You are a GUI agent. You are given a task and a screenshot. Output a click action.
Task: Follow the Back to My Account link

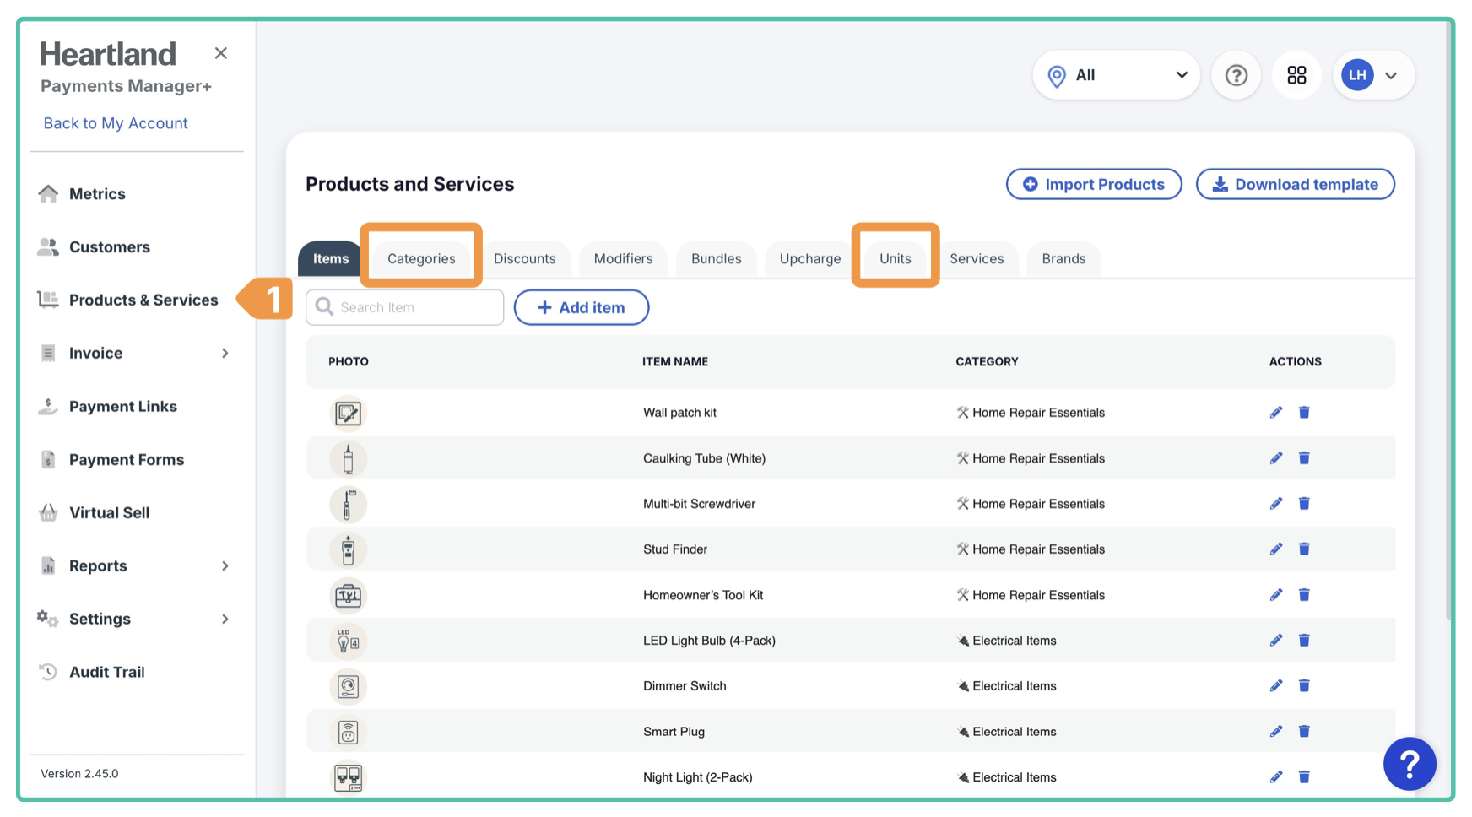pyautogui.click(x=116, y=123)
